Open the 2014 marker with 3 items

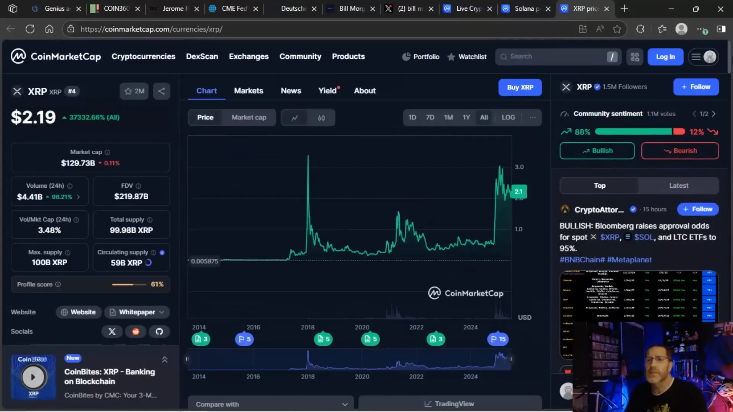201,339
